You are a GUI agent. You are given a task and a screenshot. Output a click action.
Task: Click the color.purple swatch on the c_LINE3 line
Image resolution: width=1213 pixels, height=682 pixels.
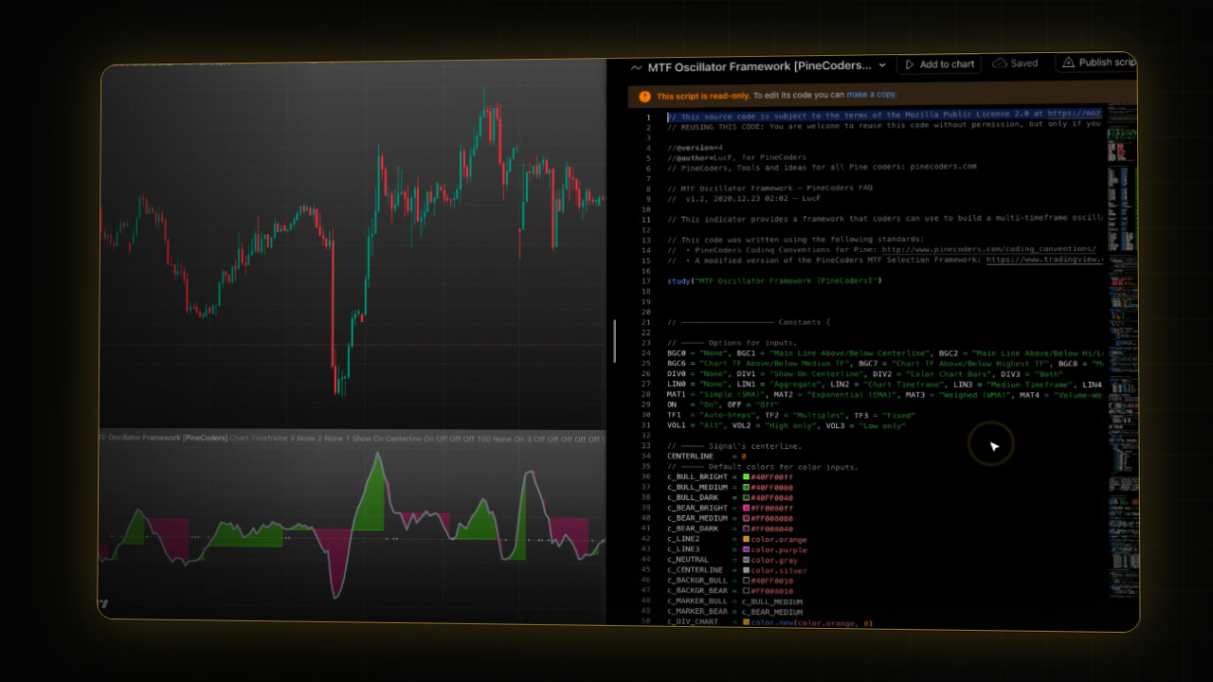[747, 549]
